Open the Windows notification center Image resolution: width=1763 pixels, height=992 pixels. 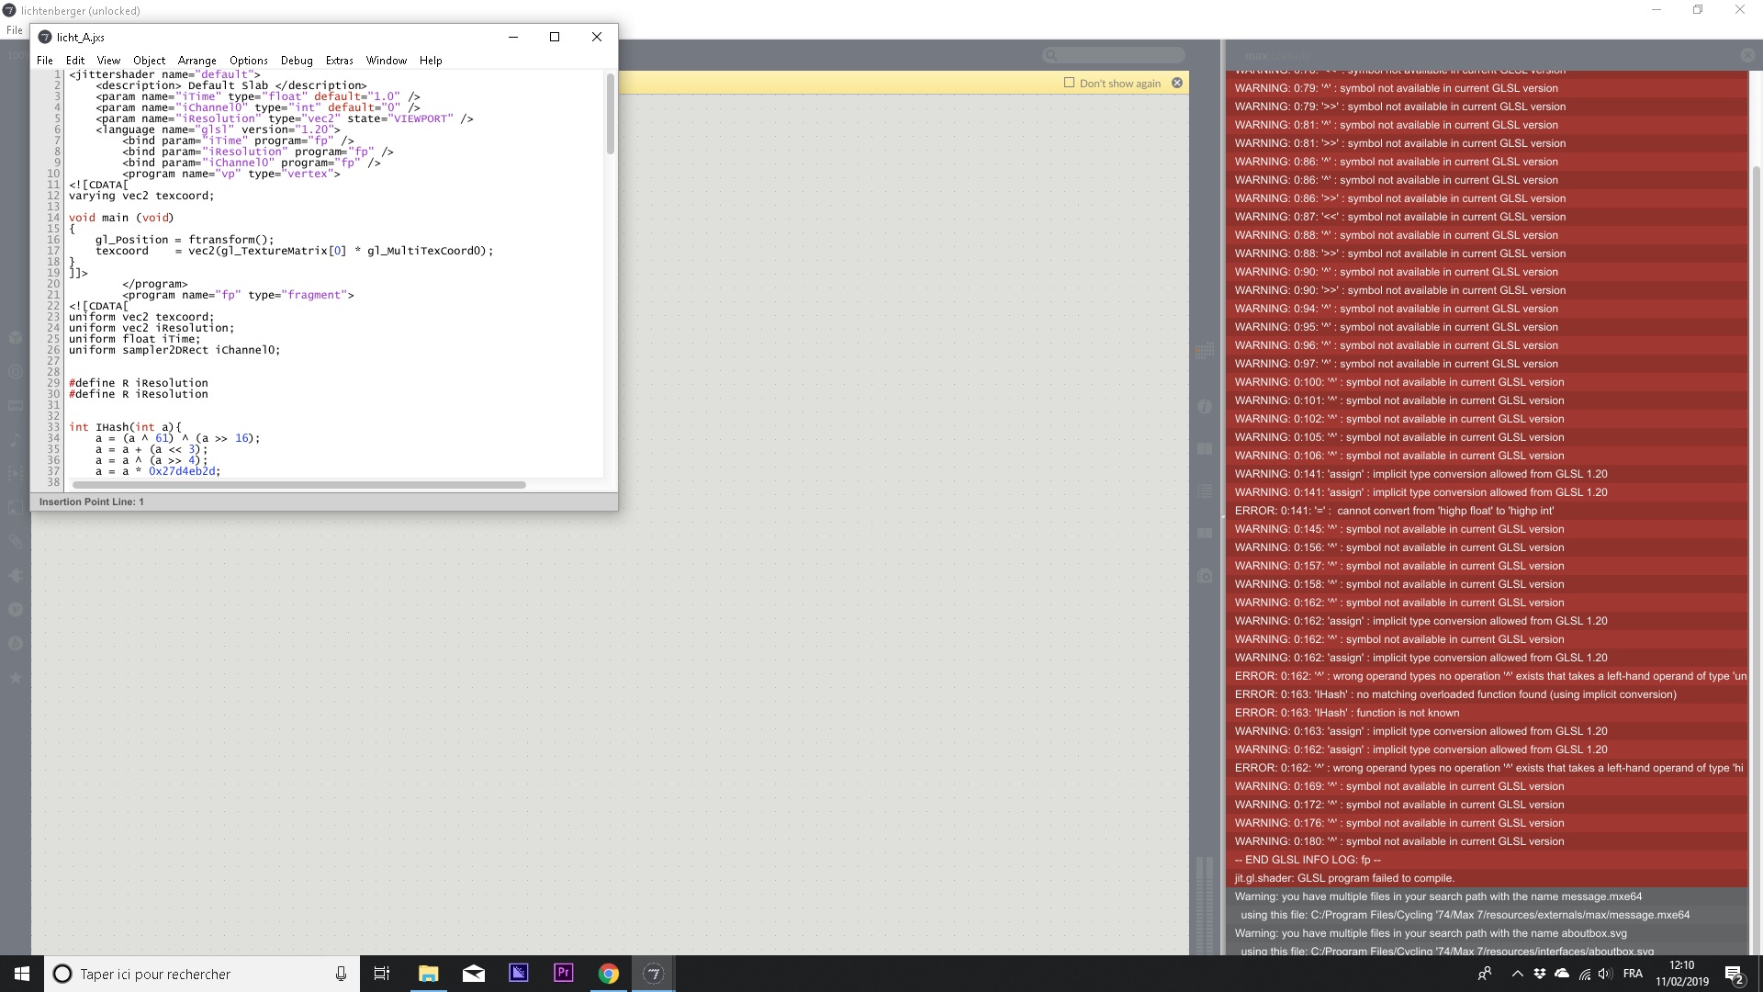click(x=1735, y=974)
